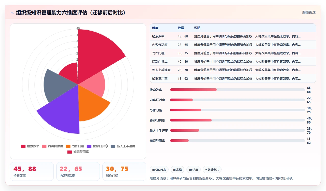Click the 维度 column header
This screenshot has height=191, width=326.
pyautogui.click(x=155, y=28)
